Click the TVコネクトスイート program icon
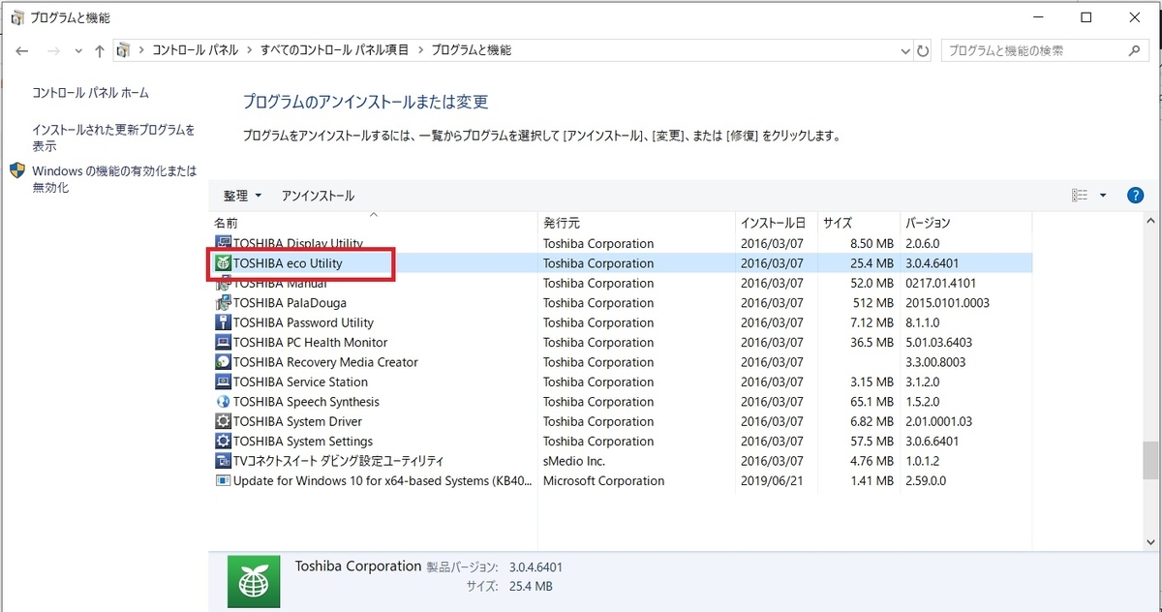1162x612 pixels. click(223, 461)
